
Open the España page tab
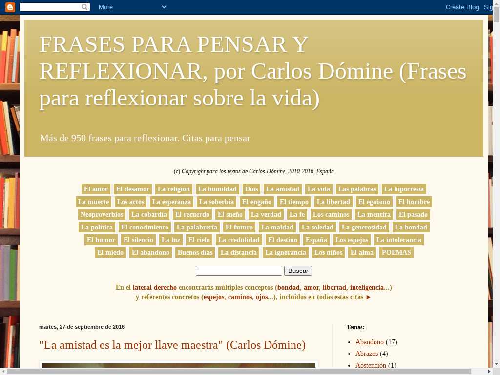[x=316, y=240]
